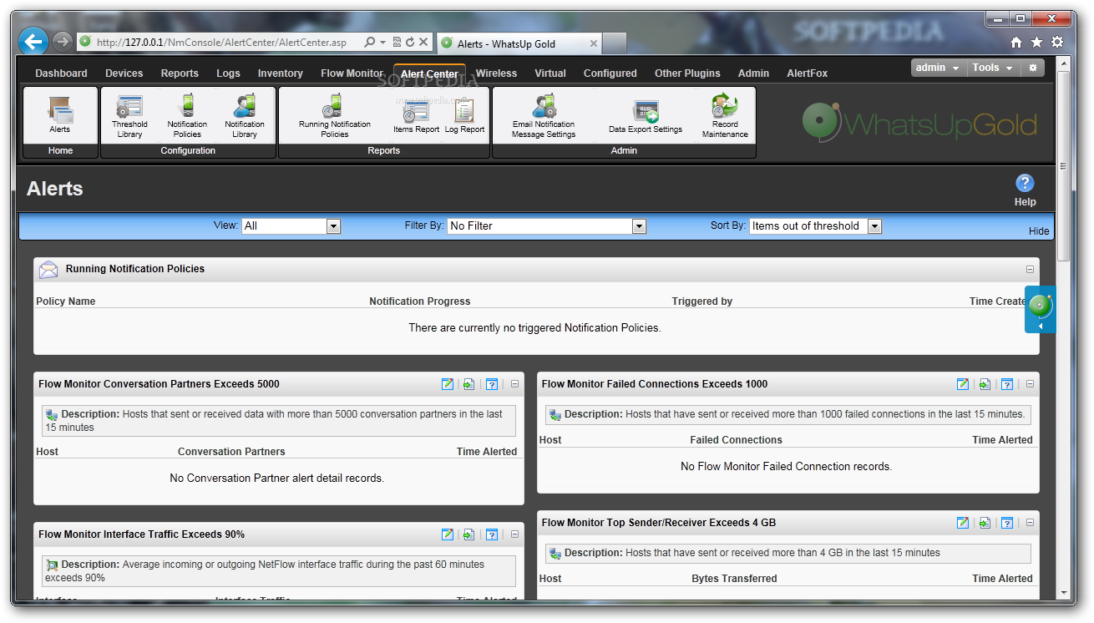Open the browser favorites star icon
The image size is (1094, 623).
[1036, 42]
